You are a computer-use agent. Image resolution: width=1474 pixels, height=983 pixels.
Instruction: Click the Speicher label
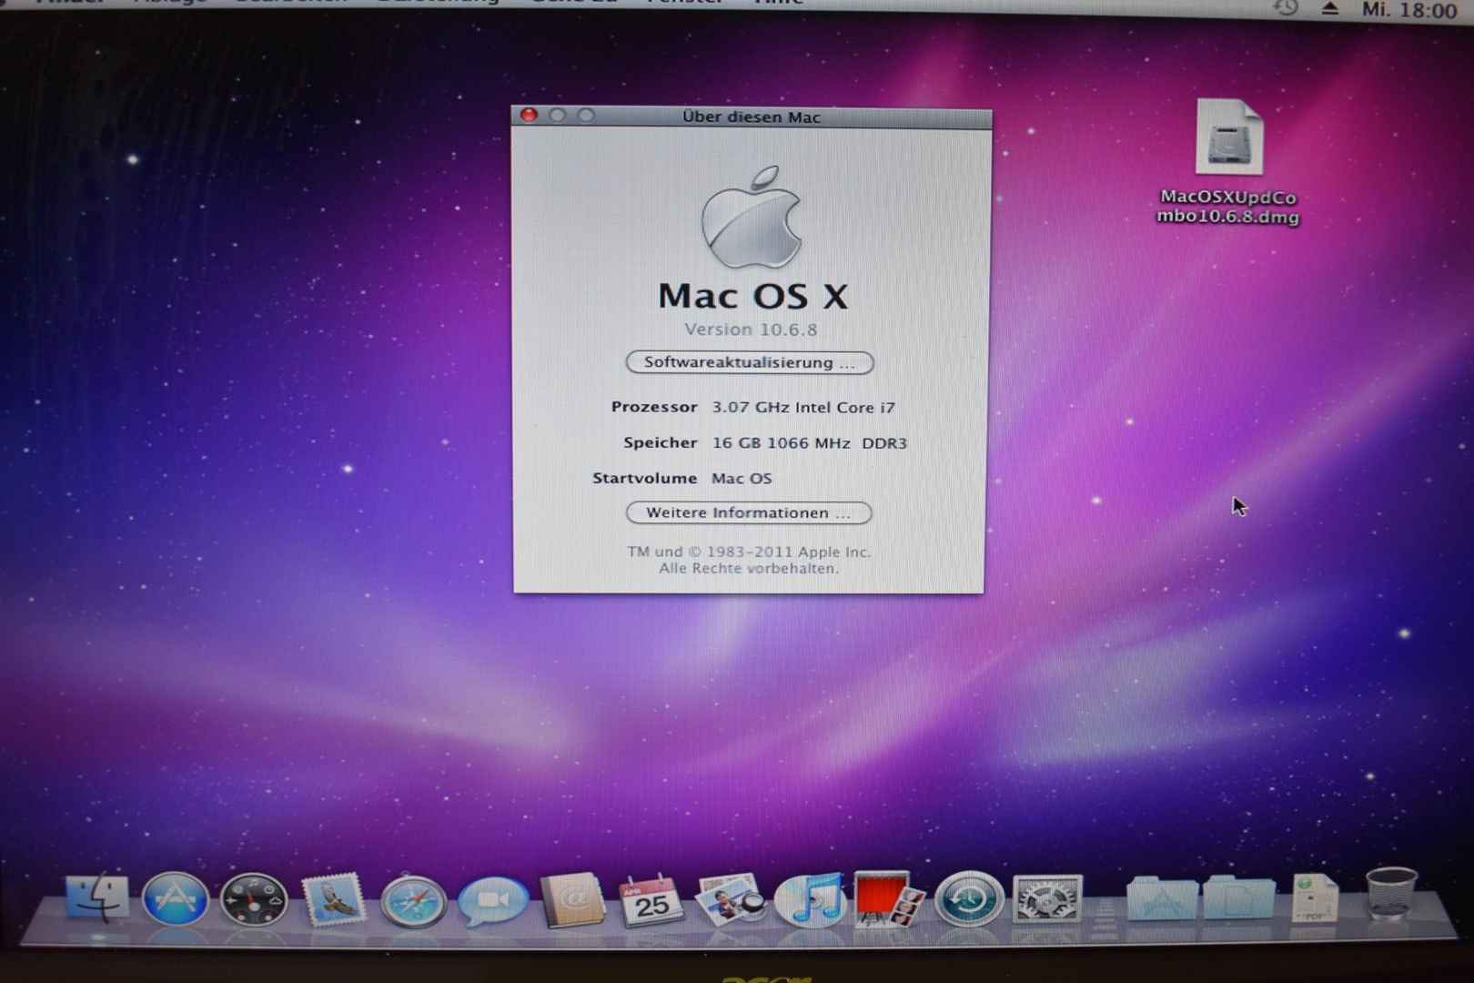660,442
